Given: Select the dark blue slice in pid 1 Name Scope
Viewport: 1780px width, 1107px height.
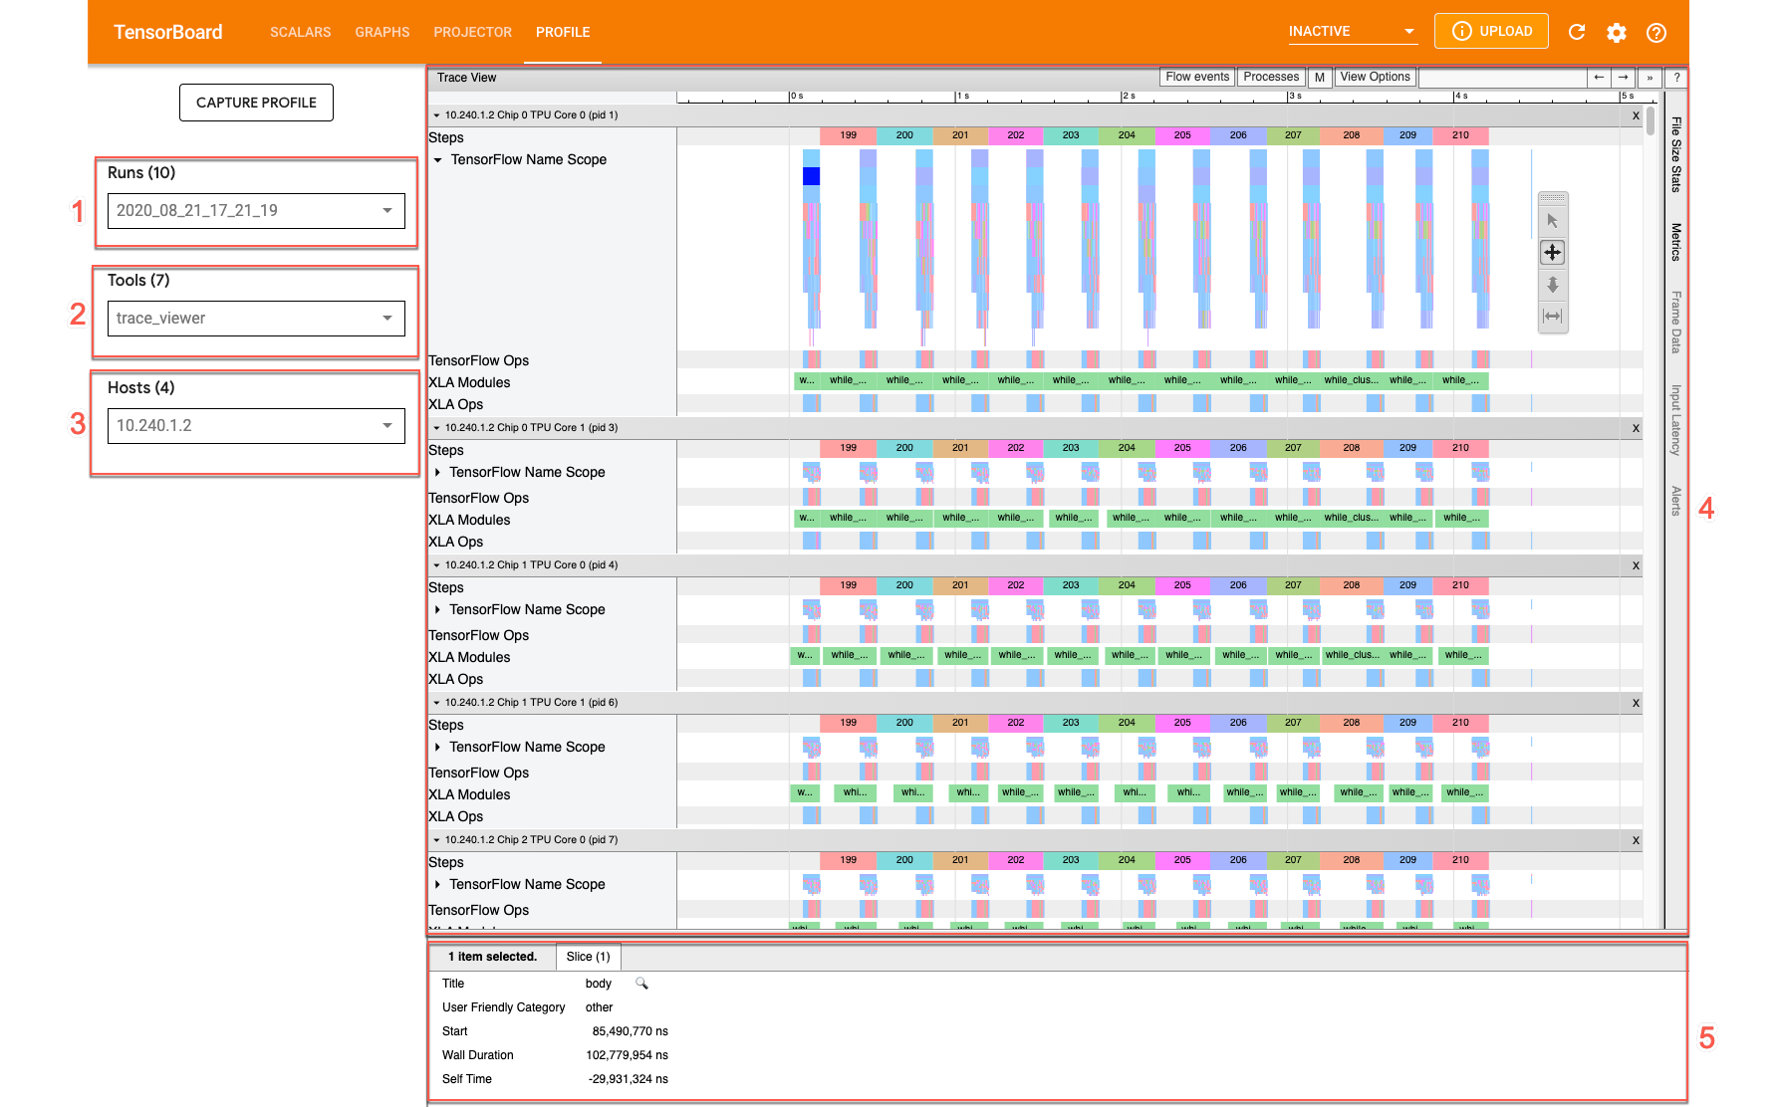Looking at the screenshot, I should [811, 176].
